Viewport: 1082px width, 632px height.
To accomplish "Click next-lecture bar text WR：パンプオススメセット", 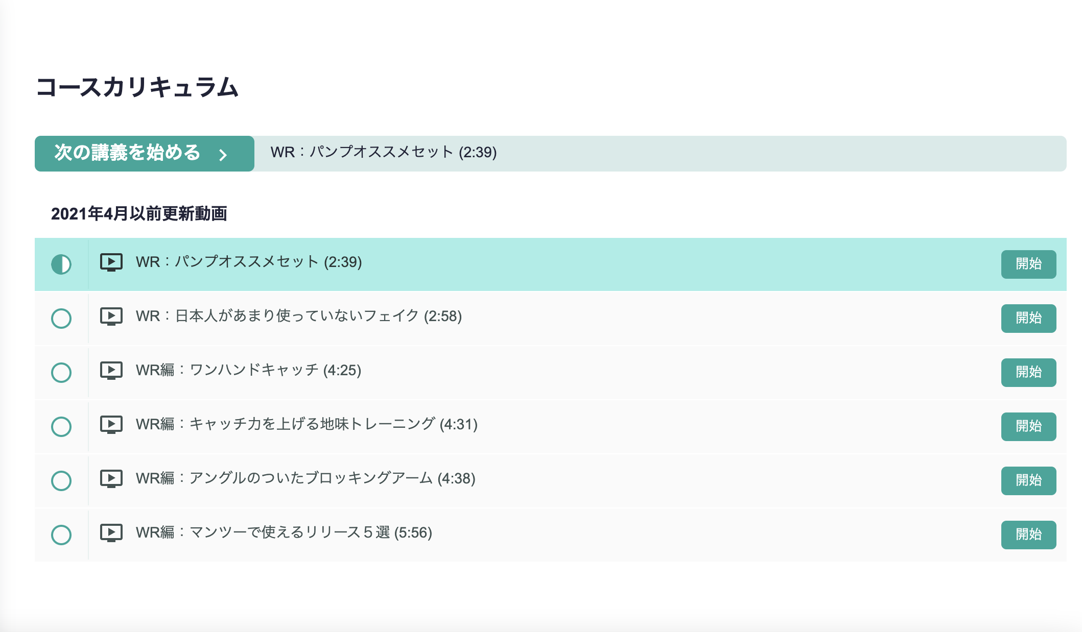I will [383, 152].
